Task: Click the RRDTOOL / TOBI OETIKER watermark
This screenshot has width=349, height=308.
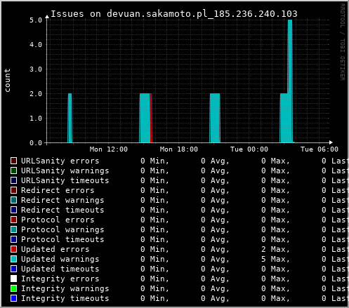Action: pos(343,42)
